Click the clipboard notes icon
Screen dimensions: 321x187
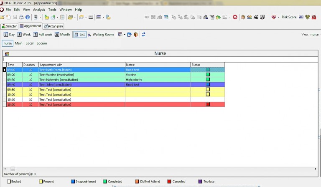212,17
